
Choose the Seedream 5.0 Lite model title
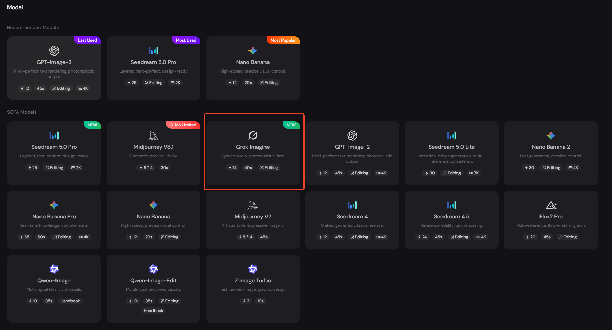tap(452, 147)
